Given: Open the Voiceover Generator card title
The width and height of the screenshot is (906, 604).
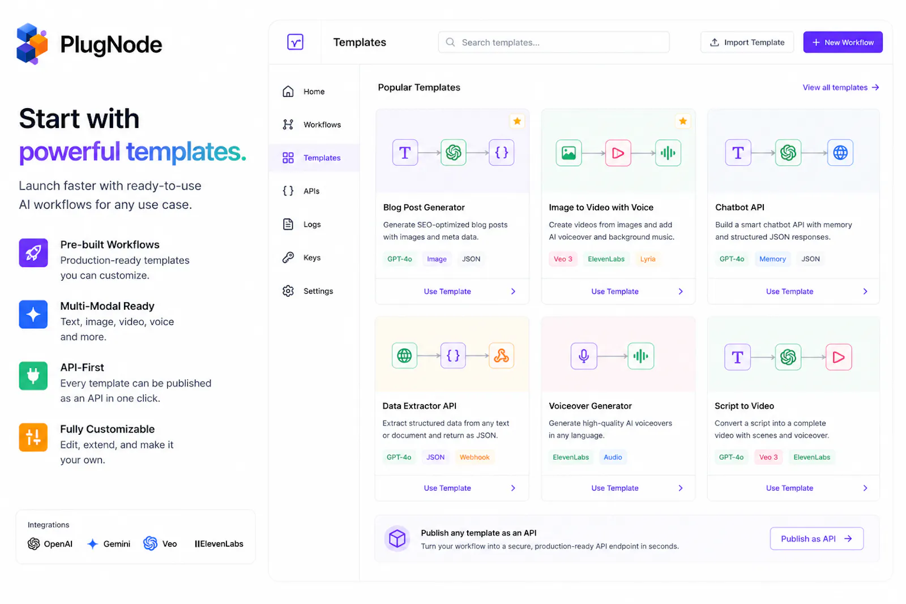Looking at the screenshot, I should 590,406.
